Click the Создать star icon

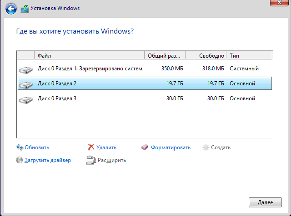(x=206, y=147)
